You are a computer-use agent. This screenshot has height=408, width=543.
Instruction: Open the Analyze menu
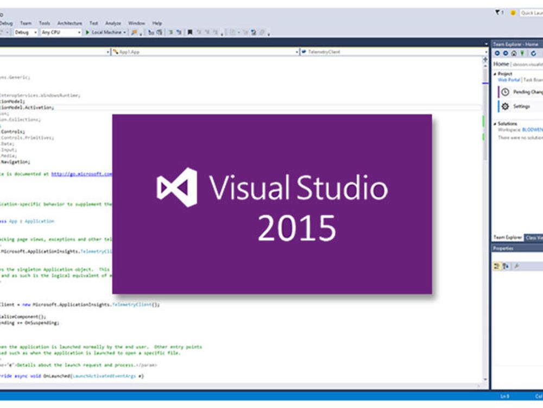(113, 23)
